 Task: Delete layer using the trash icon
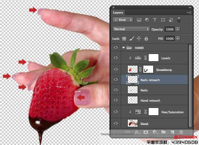[x=181, y=132]
